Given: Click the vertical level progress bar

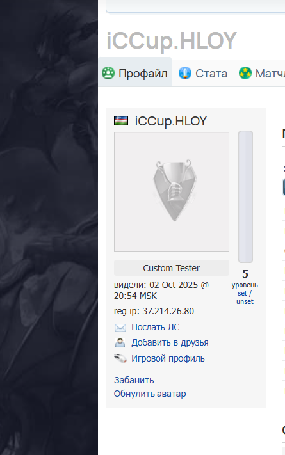Looking at the screenshot, I should 245,196.
